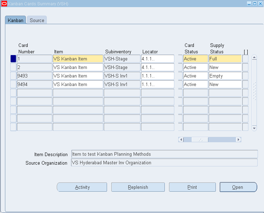264x213 pixels.
Task: Click the Replenish button
Action: coord(138,187)
